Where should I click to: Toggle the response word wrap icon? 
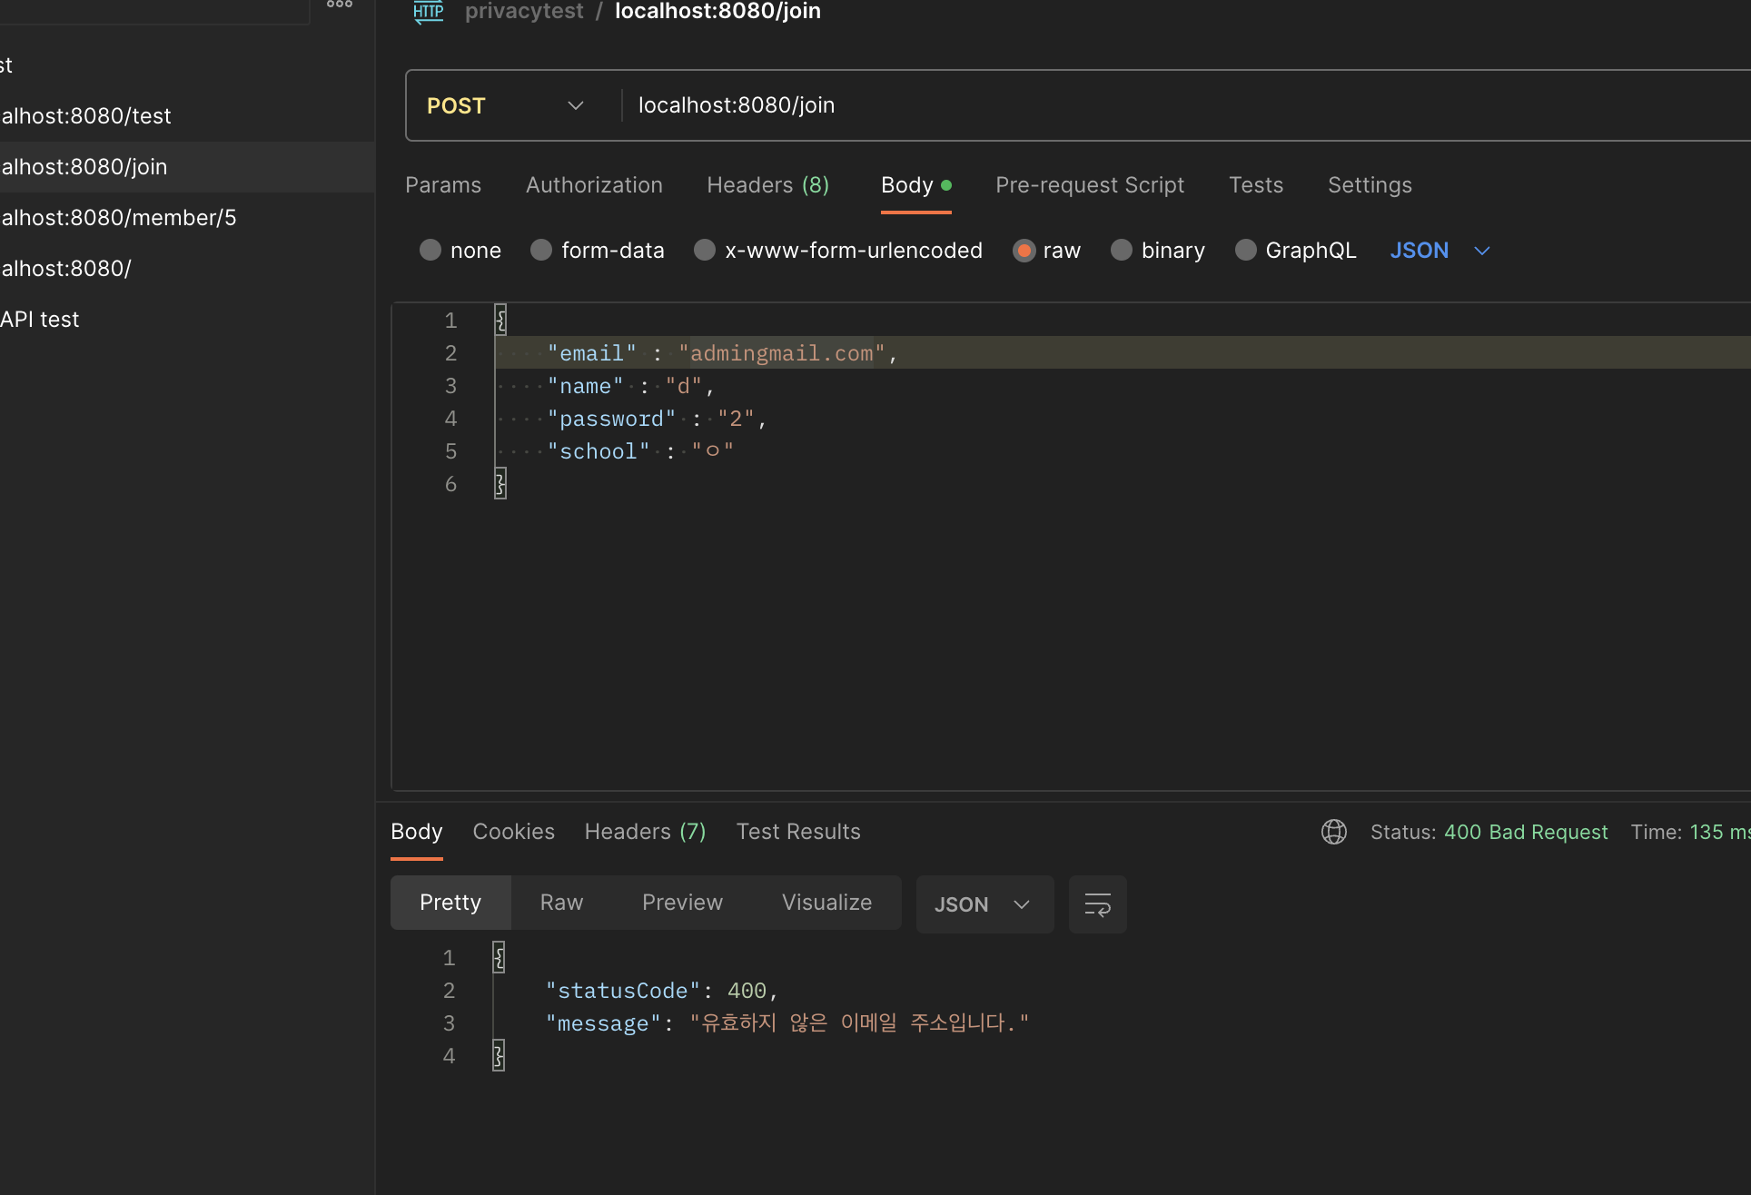click(1097, 904)
